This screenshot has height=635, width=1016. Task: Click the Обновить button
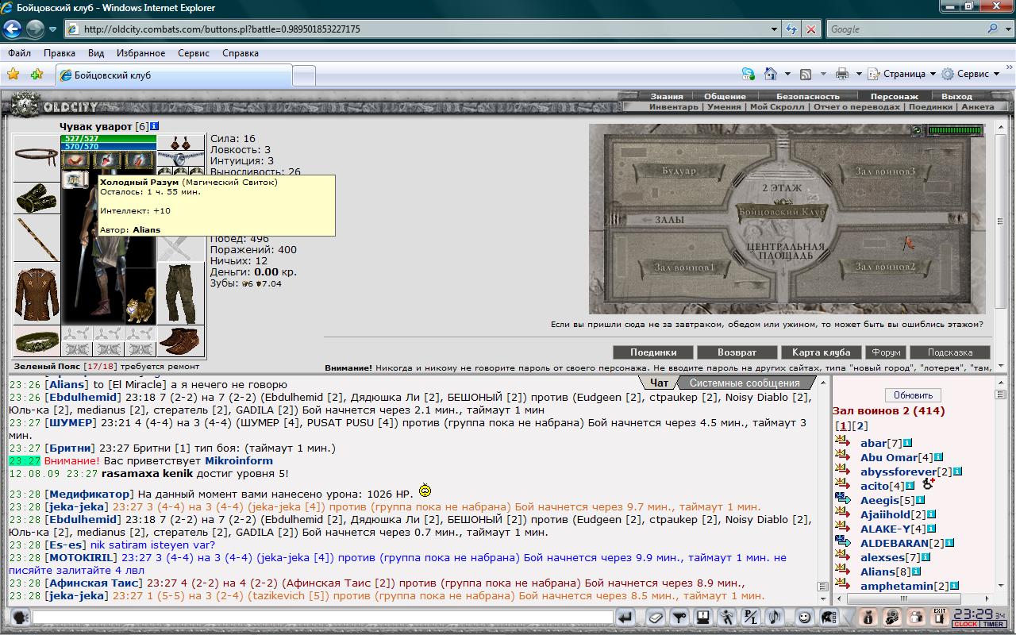913,395
